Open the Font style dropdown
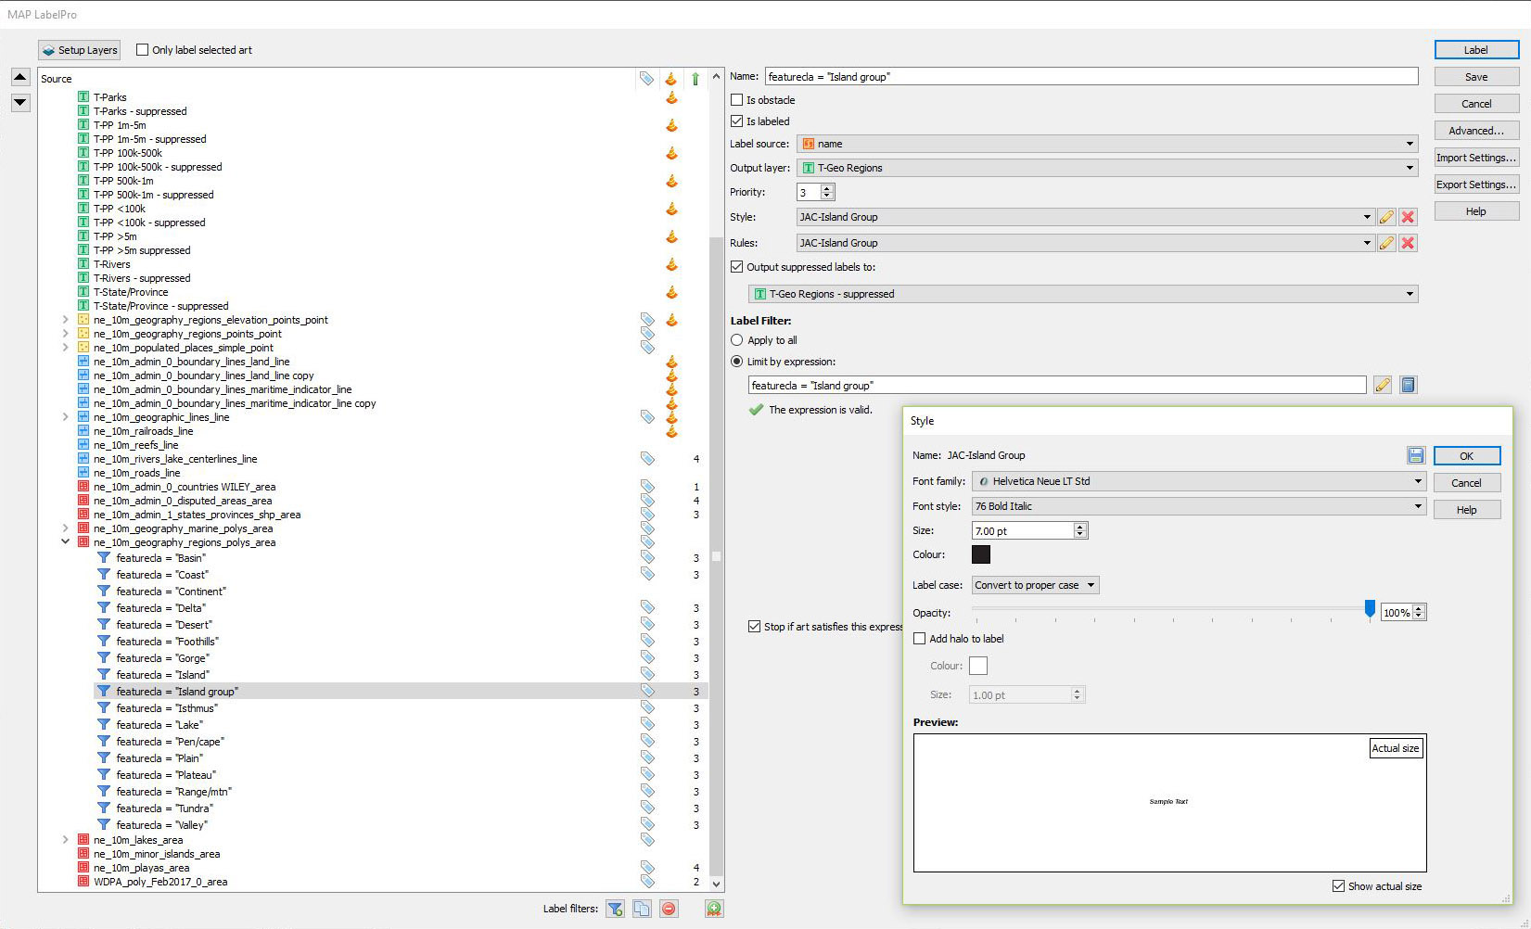Screen dimensions: 1531x929 pos(1199,506)
